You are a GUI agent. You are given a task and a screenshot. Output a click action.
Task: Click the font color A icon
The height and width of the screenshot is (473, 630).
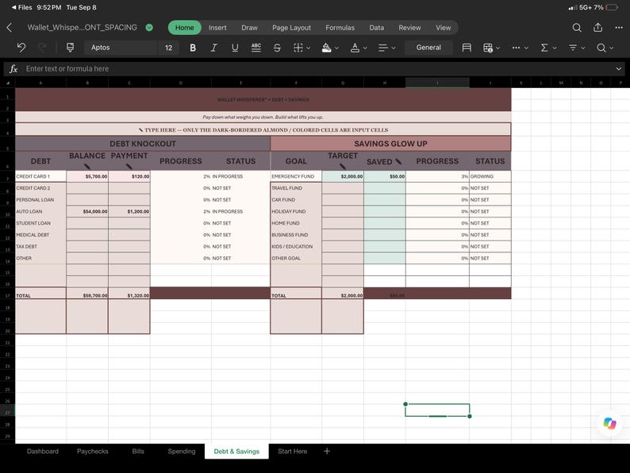tap(355, 48)
